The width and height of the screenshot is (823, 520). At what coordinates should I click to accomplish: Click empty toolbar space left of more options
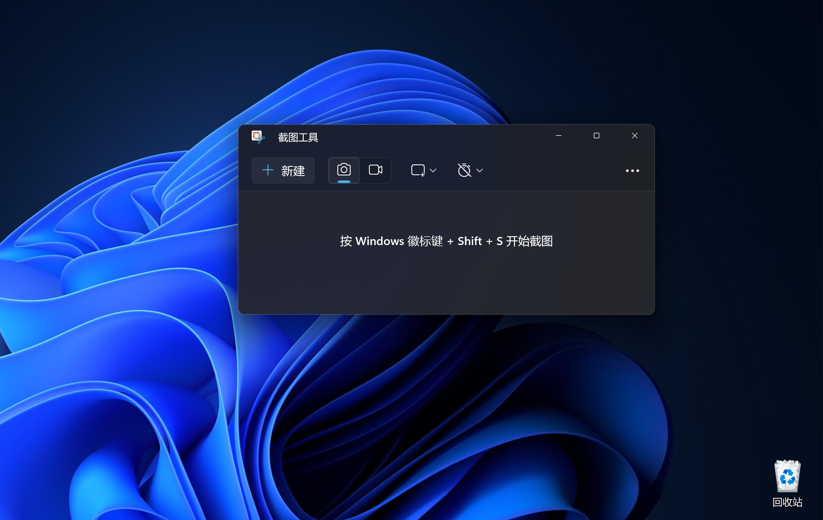tap(554, 170)
